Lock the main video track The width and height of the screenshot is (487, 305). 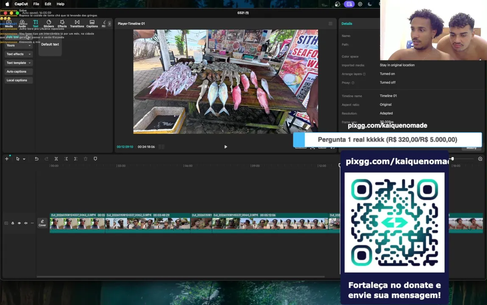click(13, 223)
